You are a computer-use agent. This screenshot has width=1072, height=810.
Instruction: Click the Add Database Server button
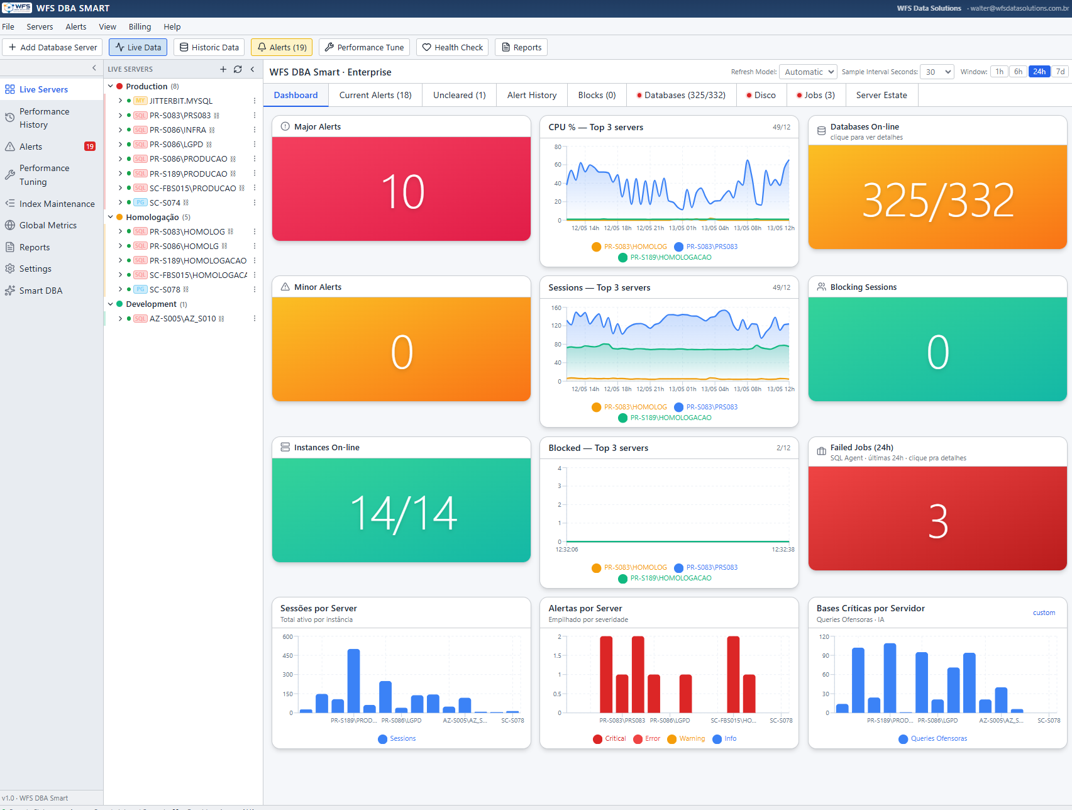pos(53,47)
